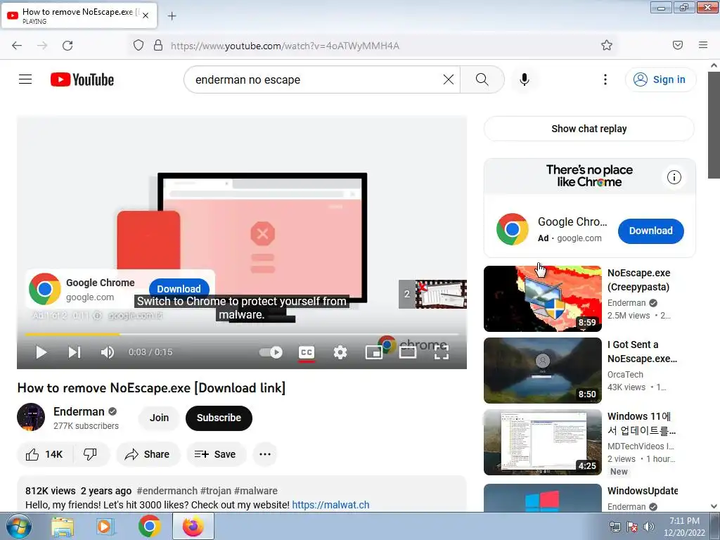Screen dimensions: 720x540
Task: Open Enderman channel name link
Action: point(79,411)
